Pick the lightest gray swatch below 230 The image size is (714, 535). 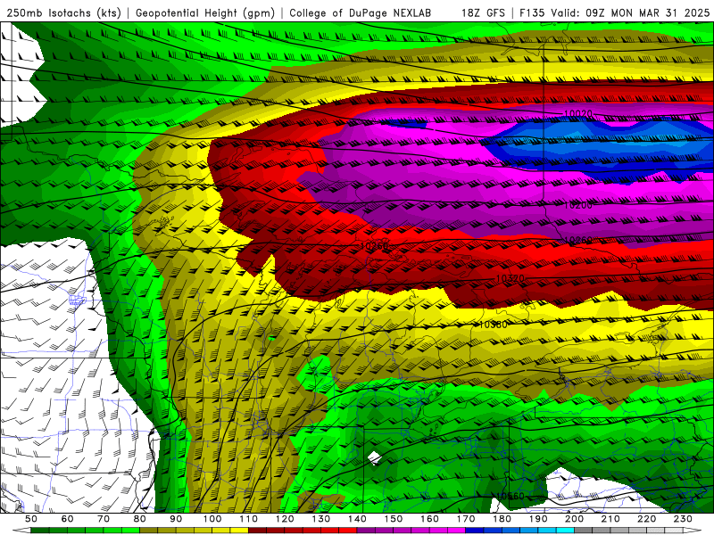click(x=674, y=530)
